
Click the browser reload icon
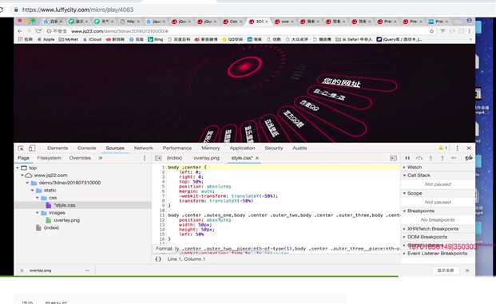(x=38, y=31)
